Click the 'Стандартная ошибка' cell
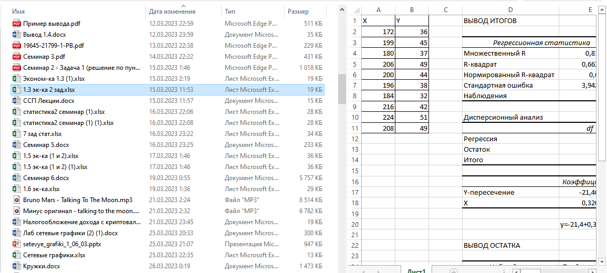Image resolution: width=607 pixels, height=273 pixels. coord(510,85)
